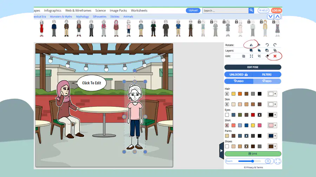
Task: Click the fit-to-screen zoom icon
Action: (x=268, y=161)
